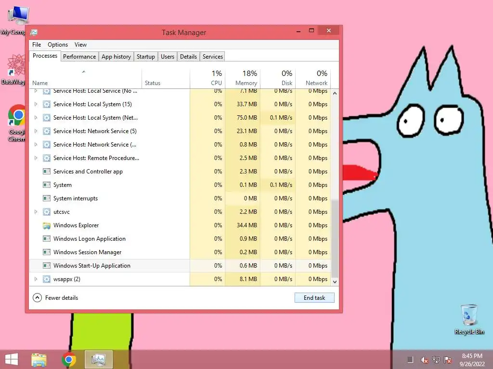Click the gear icon beside Service Host: Local System (Net...
This screenshot has height=369, width=493.
[x=47, y=118]
